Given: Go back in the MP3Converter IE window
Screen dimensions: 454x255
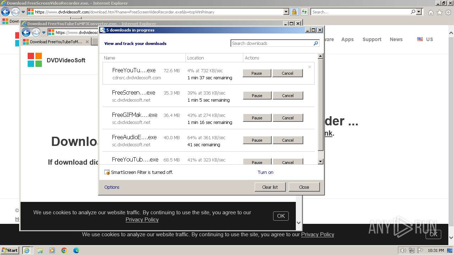Looking at the screenshot, I should (26, 33).
